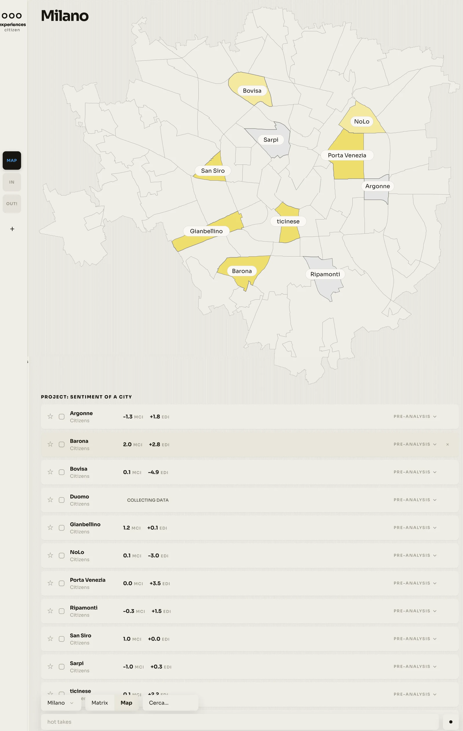Star the Gianbellino row

50,527
